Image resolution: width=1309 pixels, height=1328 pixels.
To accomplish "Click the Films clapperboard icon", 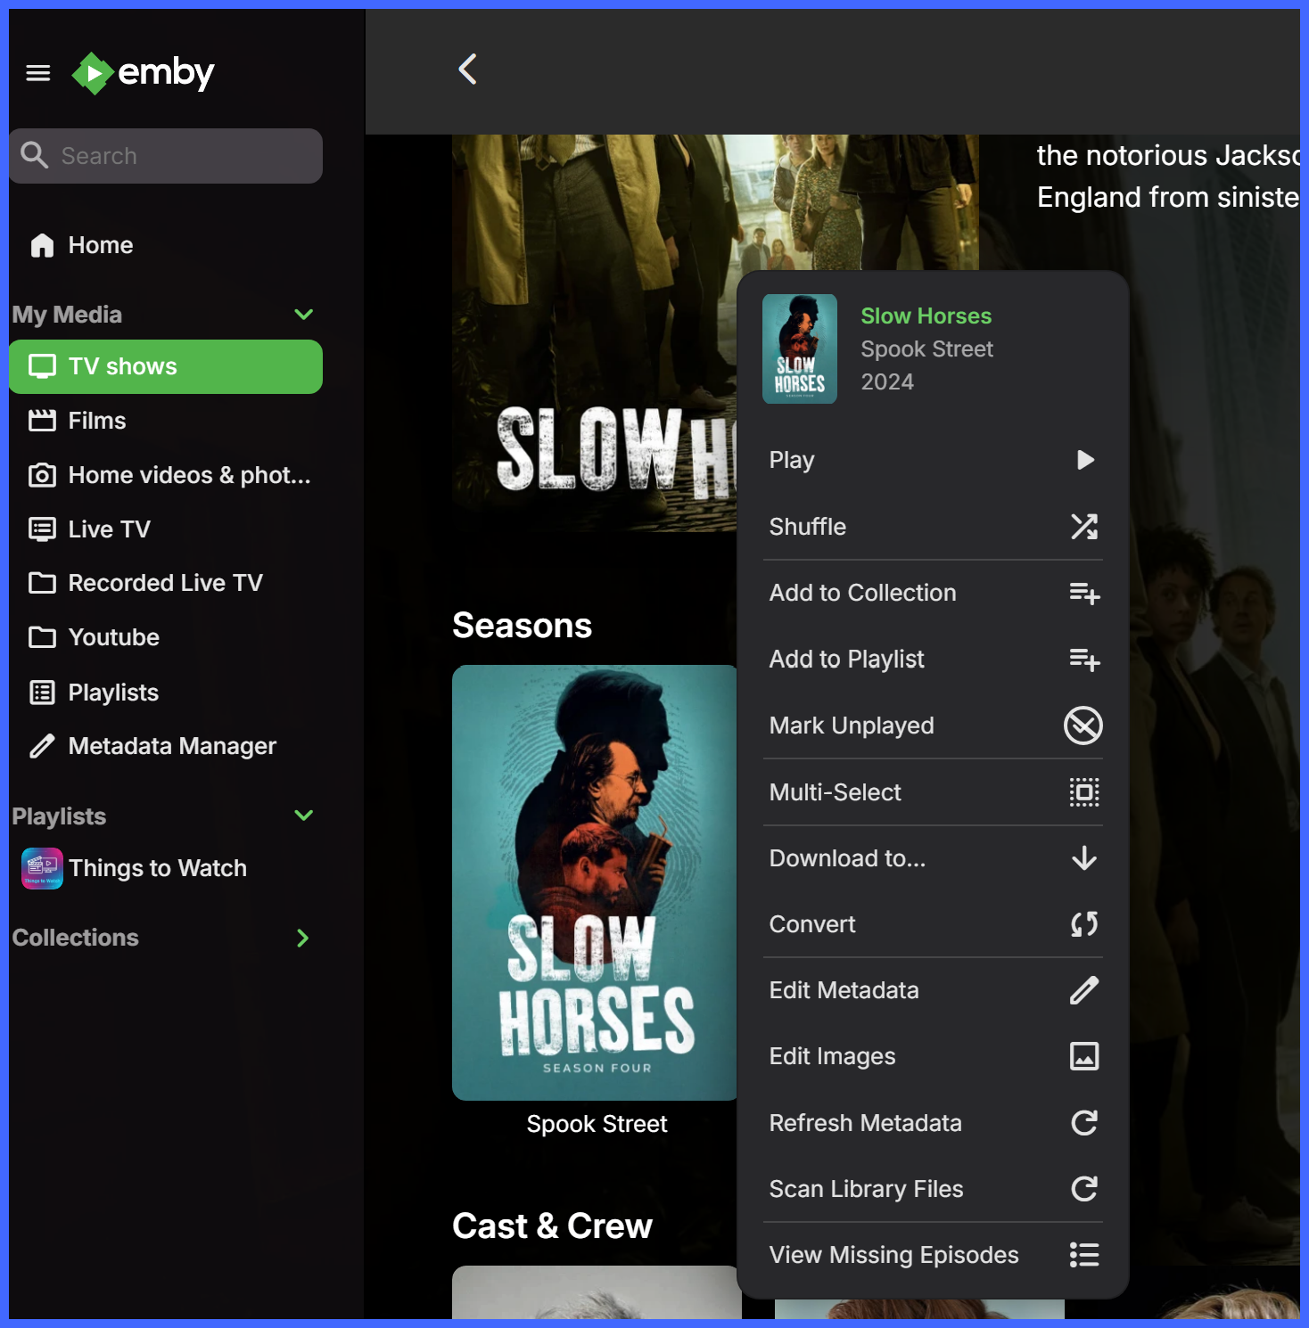I will click(x=42, y=421).
